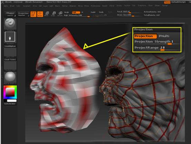Image resolution: width=191 pixels, height=144 pixels.
Task: Open the Projection Master button
Action: pyautogui.click(x=23, y=14)
